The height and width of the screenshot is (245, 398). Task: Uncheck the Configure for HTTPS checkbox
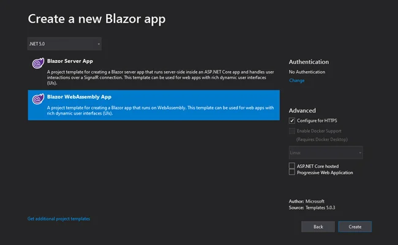(292, 121)
